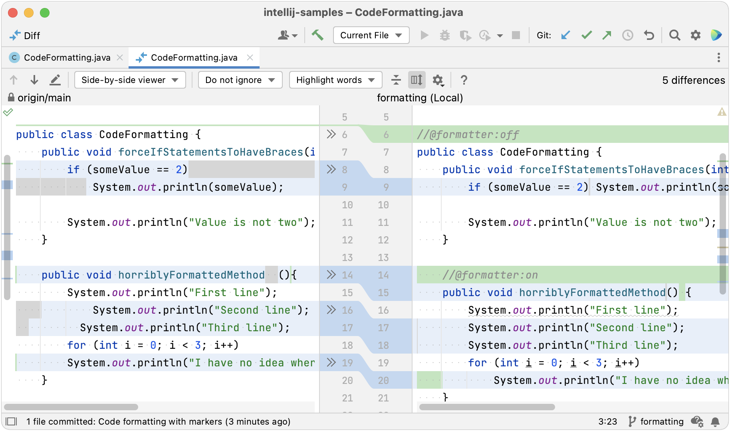Click the //@formatter:on comment line
This screenshot has height=431, width=730.
coord(490,275)
